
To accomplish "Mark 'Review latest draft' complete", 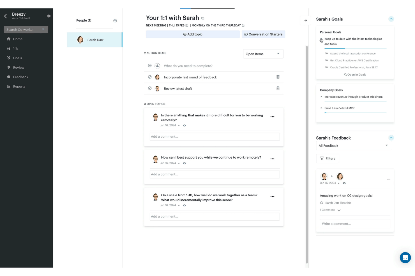I will coord(150,88).
